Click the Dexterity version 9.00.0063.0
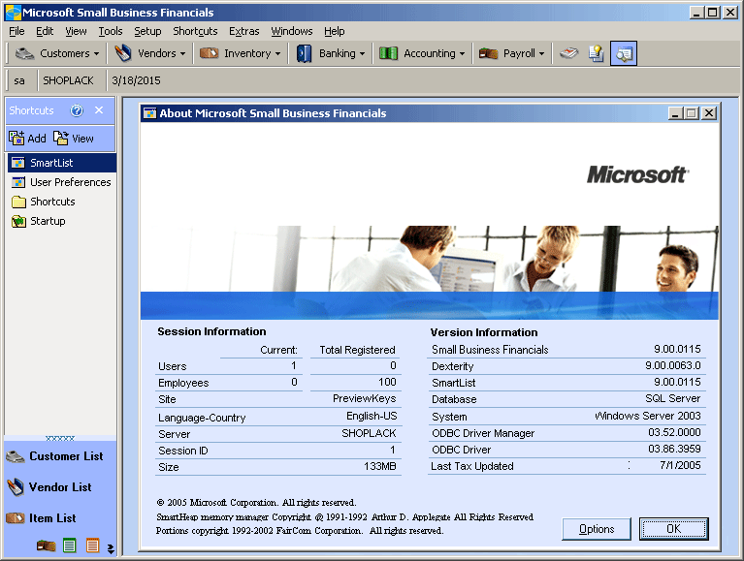The width and height of the screenshot is (744, 561). tap(673, 366)
